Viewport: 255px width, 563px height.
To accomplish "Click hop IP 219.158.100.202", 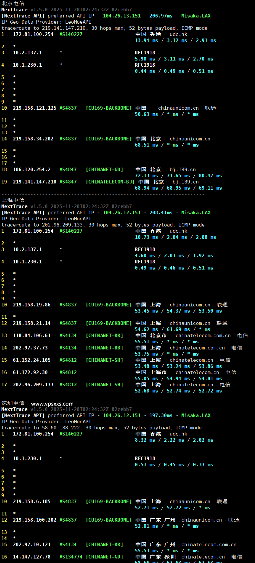I will [35, 520].
